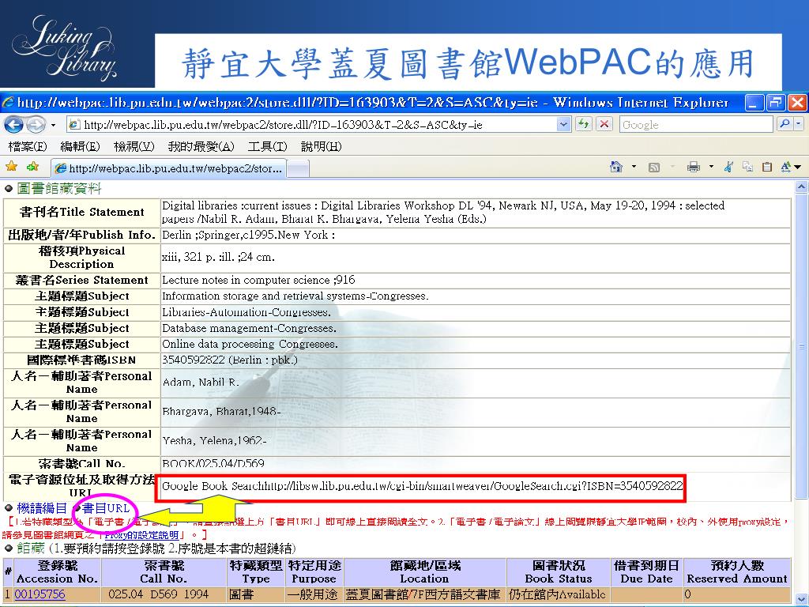Screen dimensions: 809x607
Task: Click ISBN value 3540592822 (Berlin : pbk.)
Action: 230,360
